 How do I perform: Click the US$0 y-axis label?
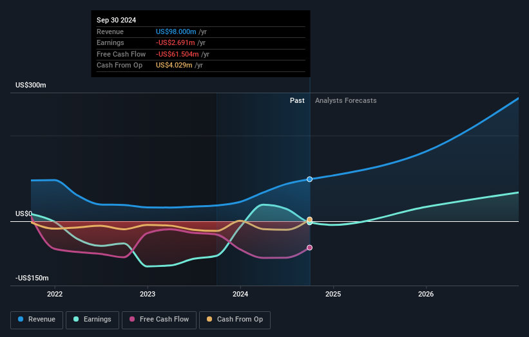[24, 214]
